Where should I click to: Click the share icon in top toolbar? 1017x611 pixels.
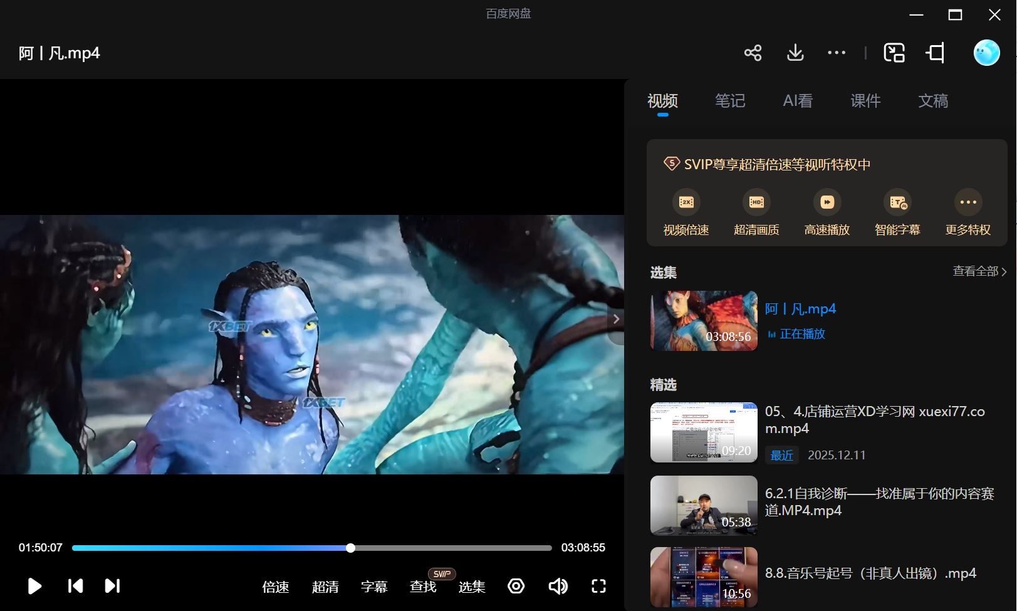(753, 53)
